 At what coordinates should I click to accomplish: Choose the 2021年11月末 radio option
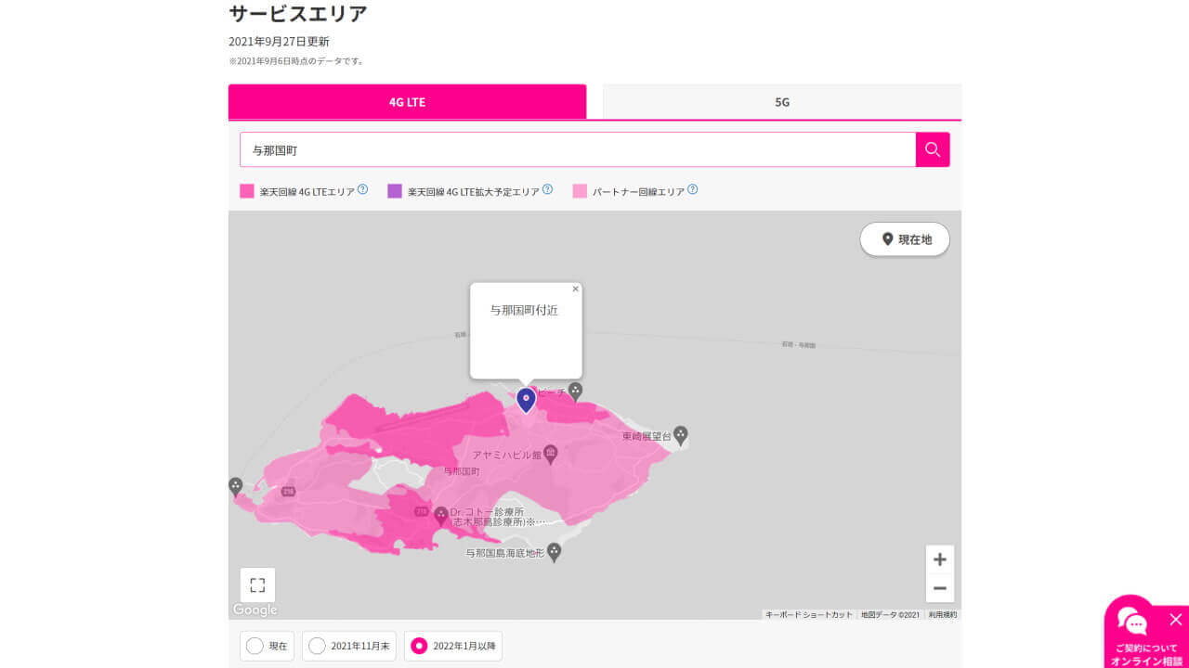point(317,645)
